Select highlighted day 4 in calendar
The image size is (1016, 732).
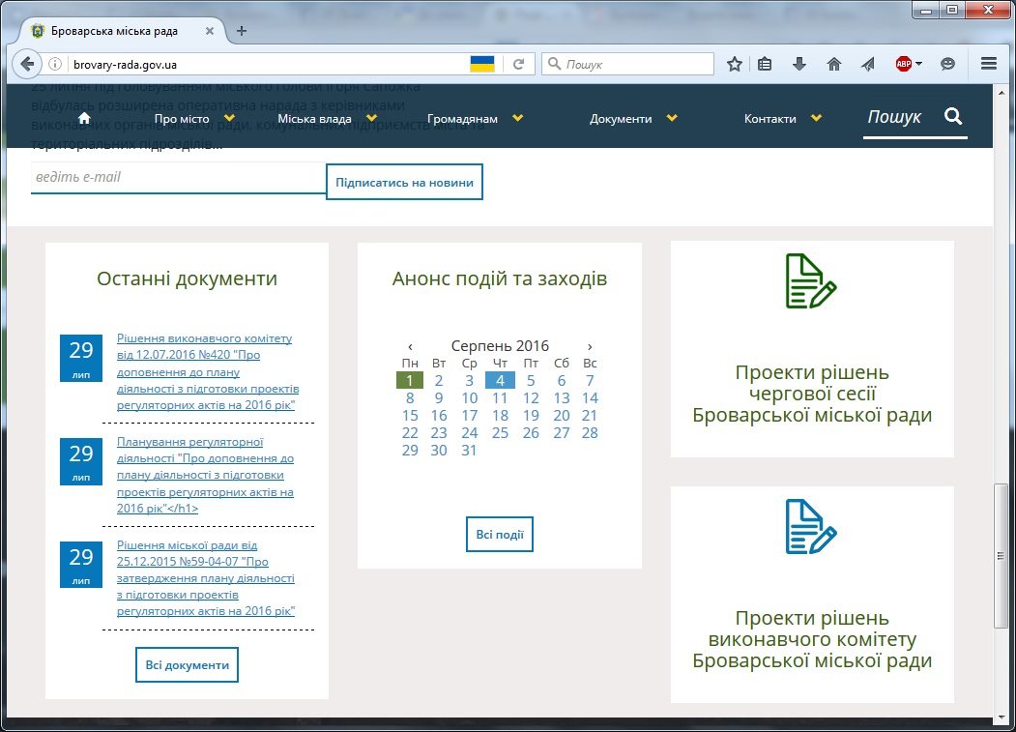500,380
